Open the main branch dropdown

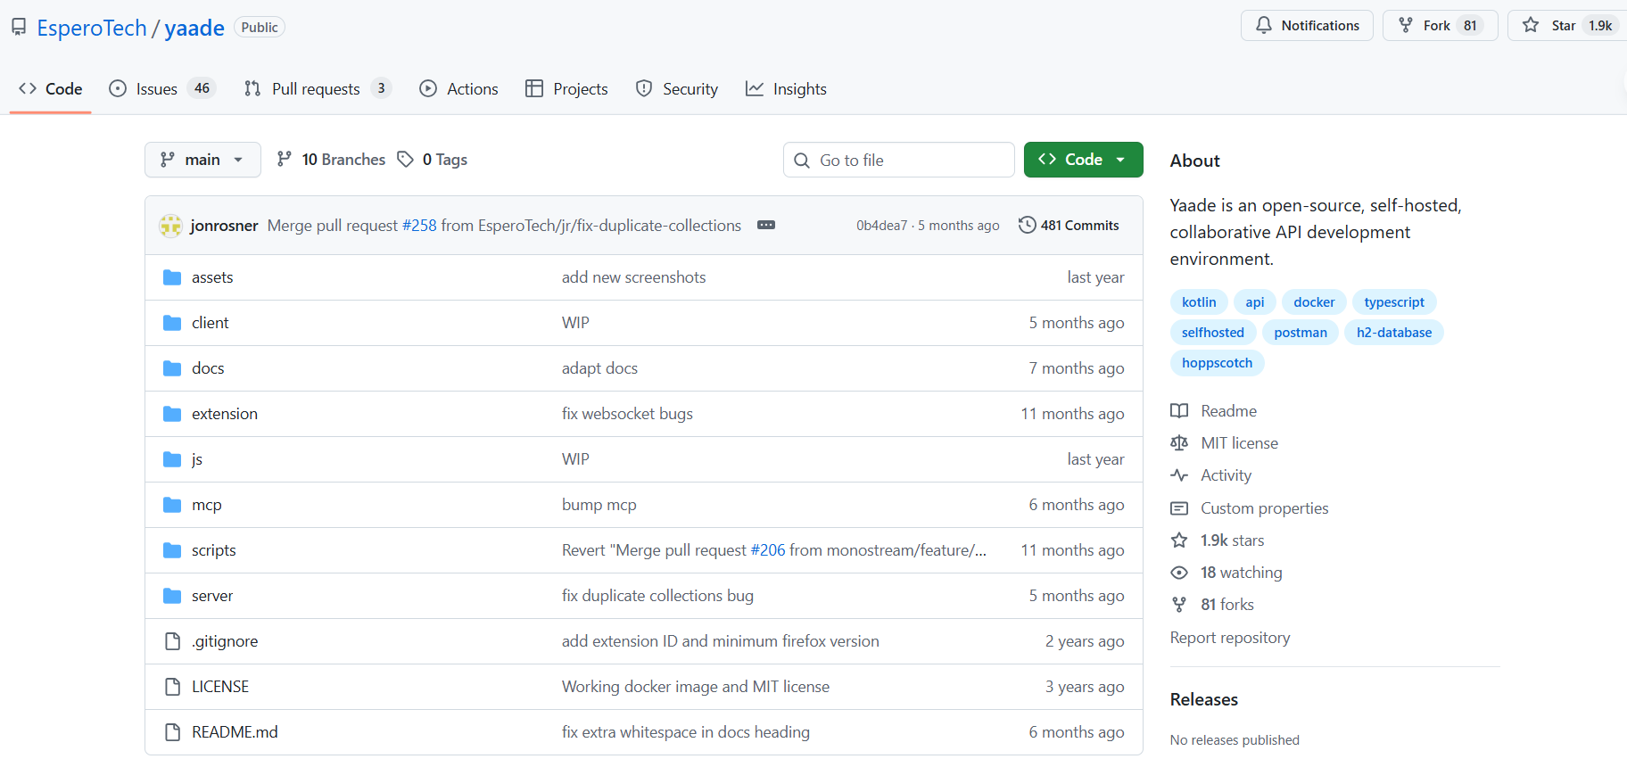point(202,160)
